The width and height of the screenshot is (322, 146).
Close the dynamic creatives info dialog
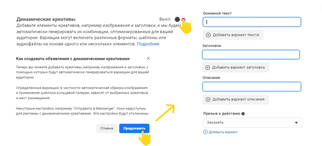148,58
